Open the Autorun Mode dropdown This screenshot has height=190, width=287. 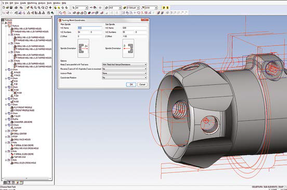pyautogui.click(x=124, y=73)
